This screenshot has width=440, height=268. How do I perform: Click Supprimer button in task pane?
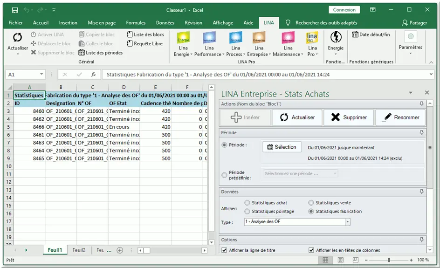click(x=349, y=117)
